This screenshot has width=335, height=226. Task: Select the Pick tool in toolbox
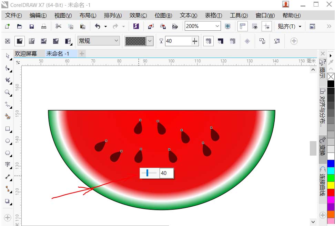coord(8,56)
